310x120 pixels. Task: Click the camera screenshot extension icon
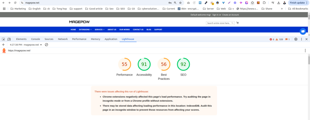tap(188, 3)
